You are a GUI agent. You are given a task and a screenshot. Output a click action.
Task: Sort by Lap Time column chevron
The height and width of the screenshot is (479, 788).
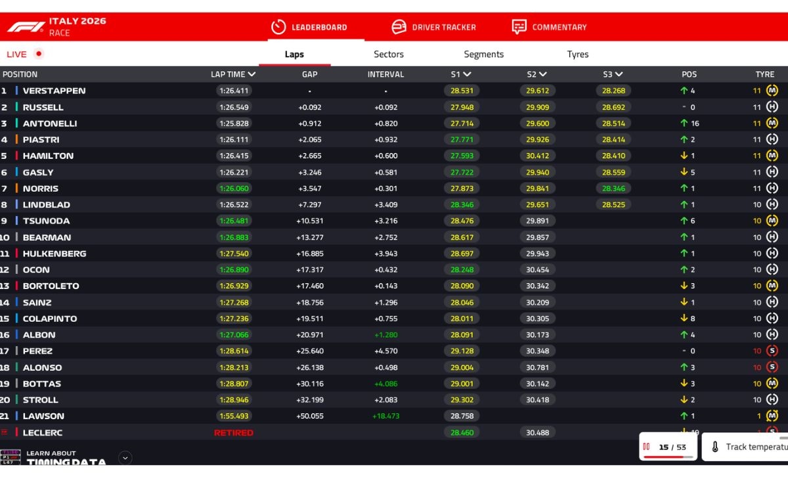click(x=252, y=75)
